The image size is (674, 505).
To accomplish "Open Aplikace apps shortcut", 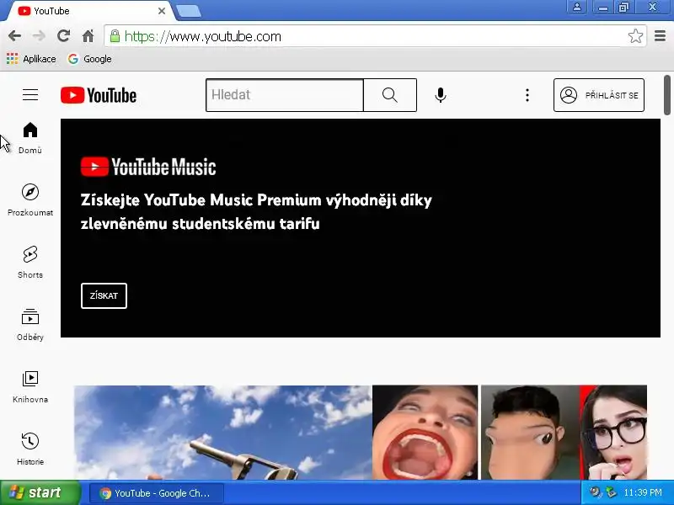I will 31,59.
